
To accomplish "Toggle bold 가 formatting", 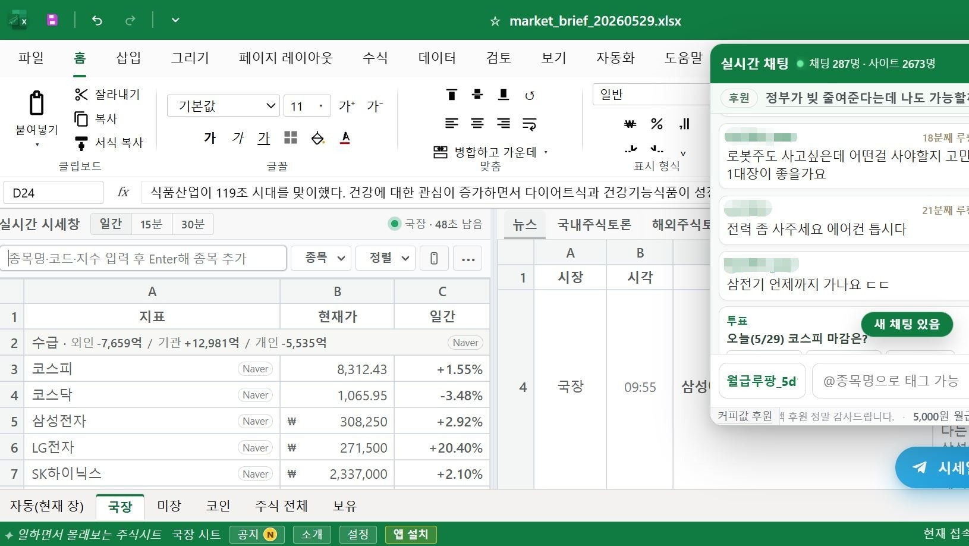I will [x=210, y=138].
